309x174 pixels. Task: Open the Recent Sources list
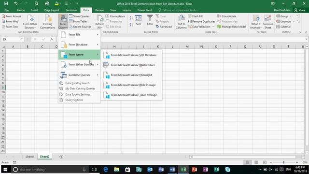point(80,27)
